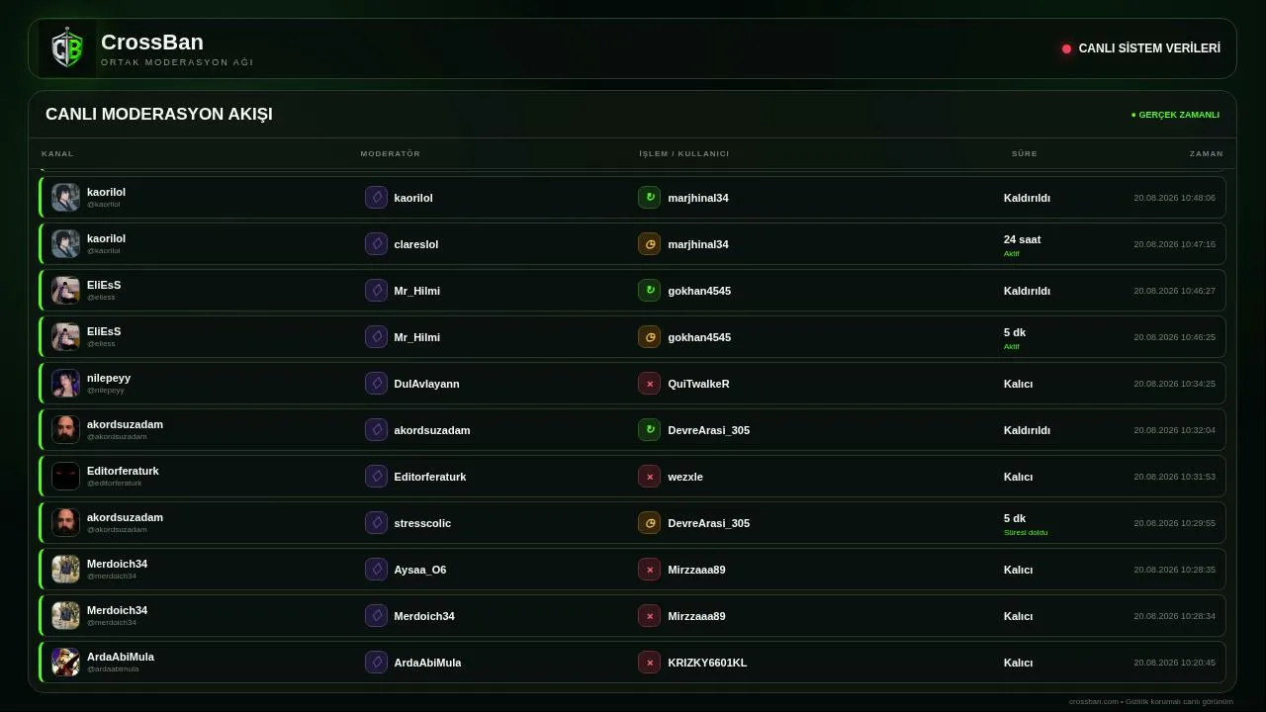Click the ZAMAN column header
1266x712 pixels.
pos(1207,154)
